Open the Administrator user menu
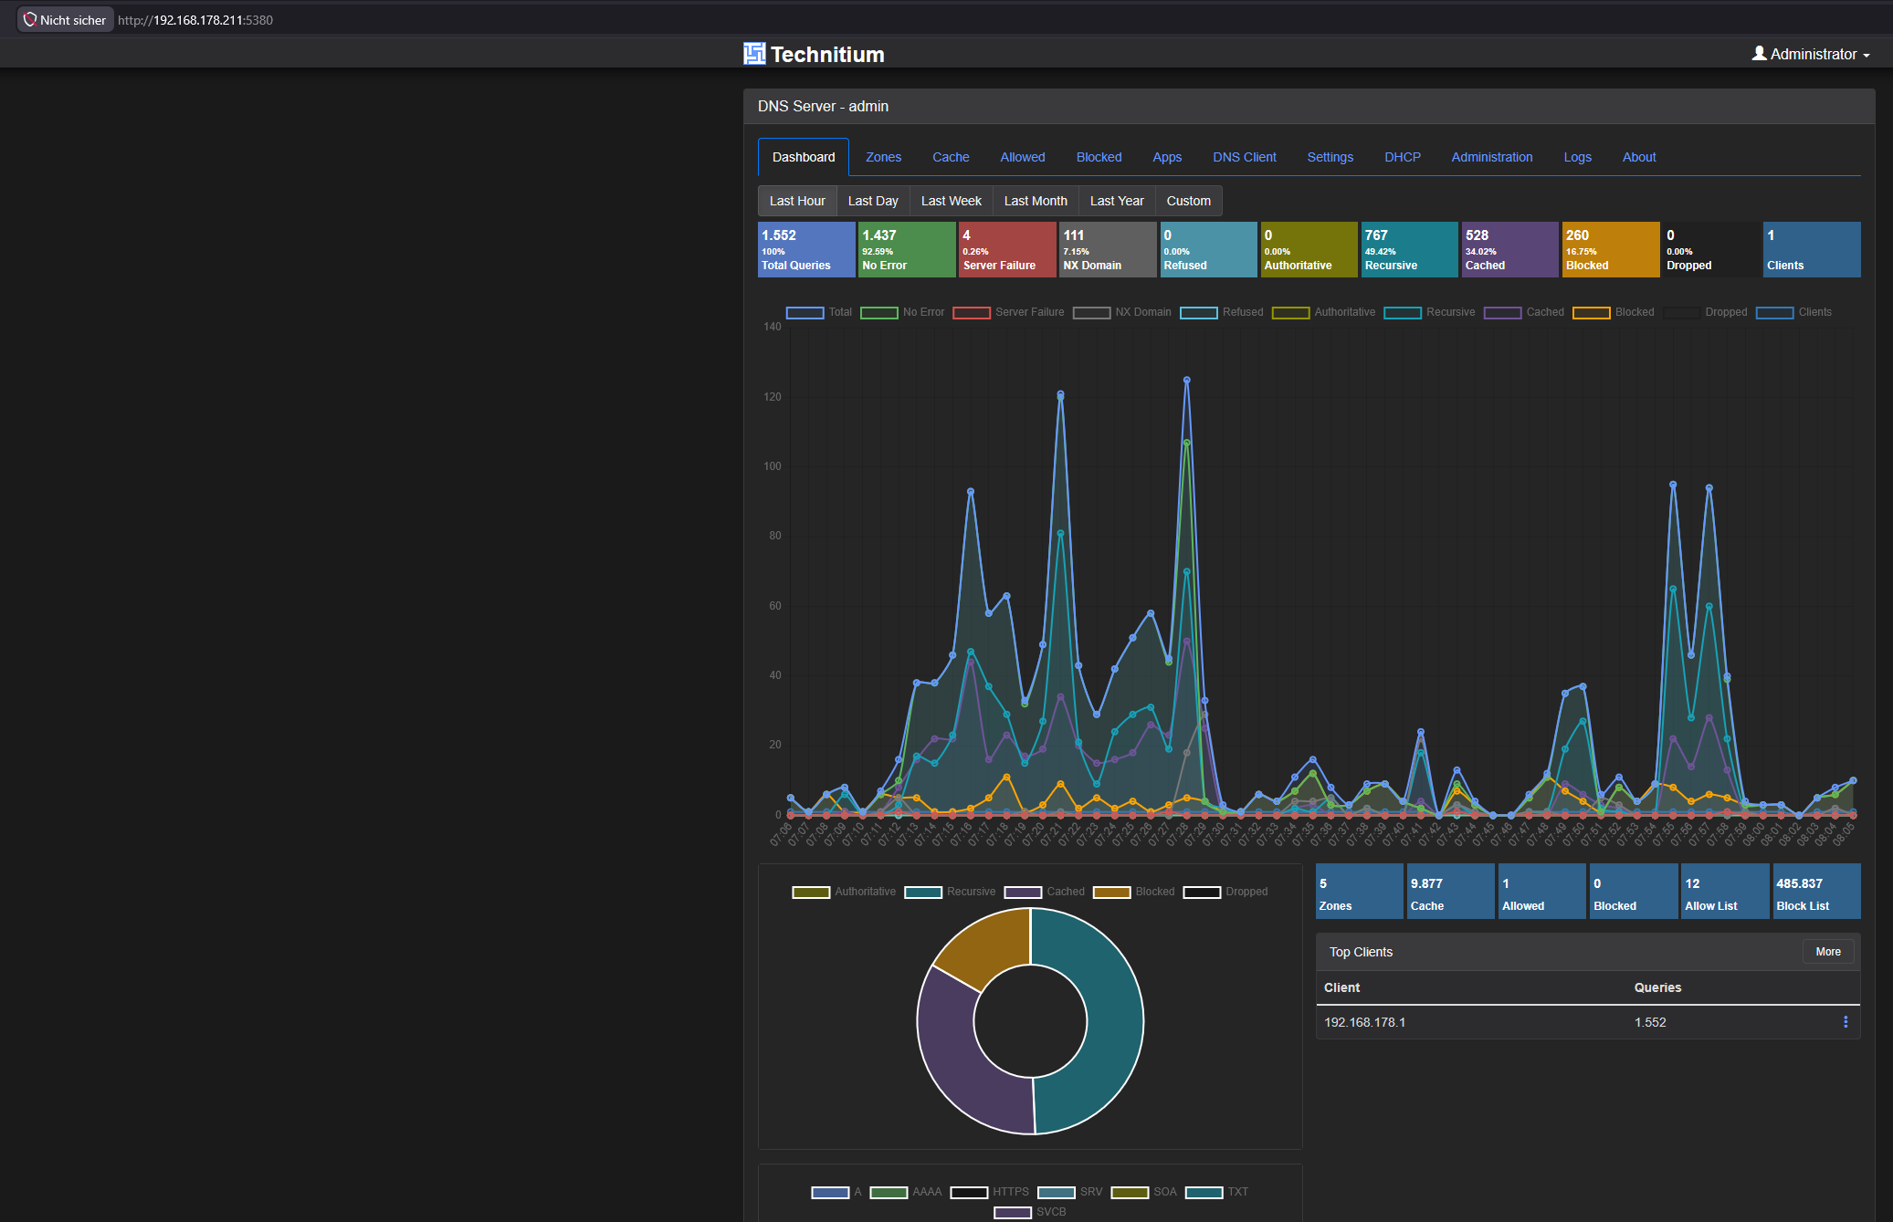The height and width of the screenshot is (1222, 1893). (1811, 54)
